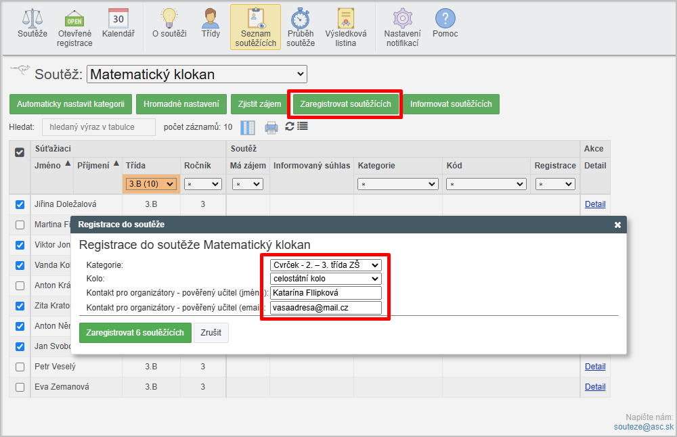
Task: Click the Jméno column header
Action: coord(47,166)
